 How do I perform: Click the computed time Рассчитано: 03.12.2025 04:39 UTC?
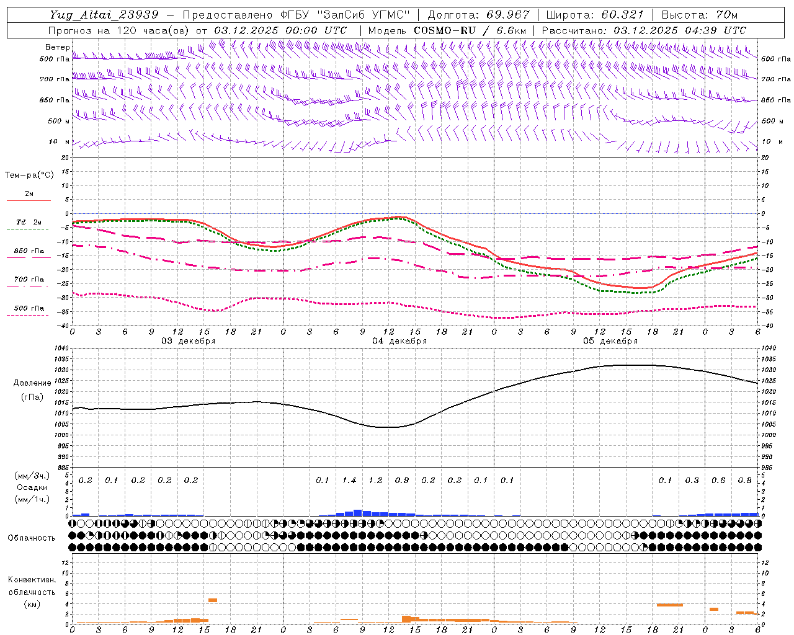(x=644, y=30)
